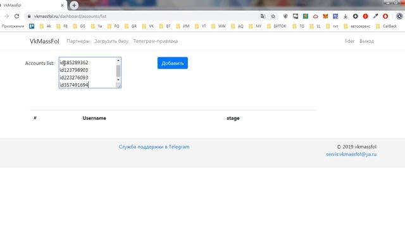Click the dark circle down-arrow extension
Screen dimensions: 405x227
coord(356,16)
